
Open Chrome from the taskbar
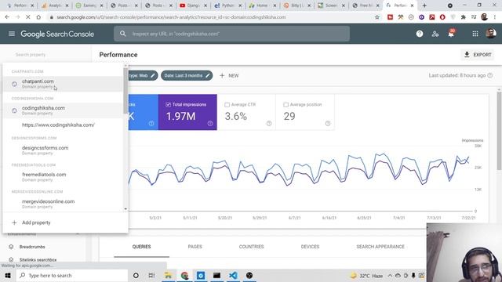[184, 275]
